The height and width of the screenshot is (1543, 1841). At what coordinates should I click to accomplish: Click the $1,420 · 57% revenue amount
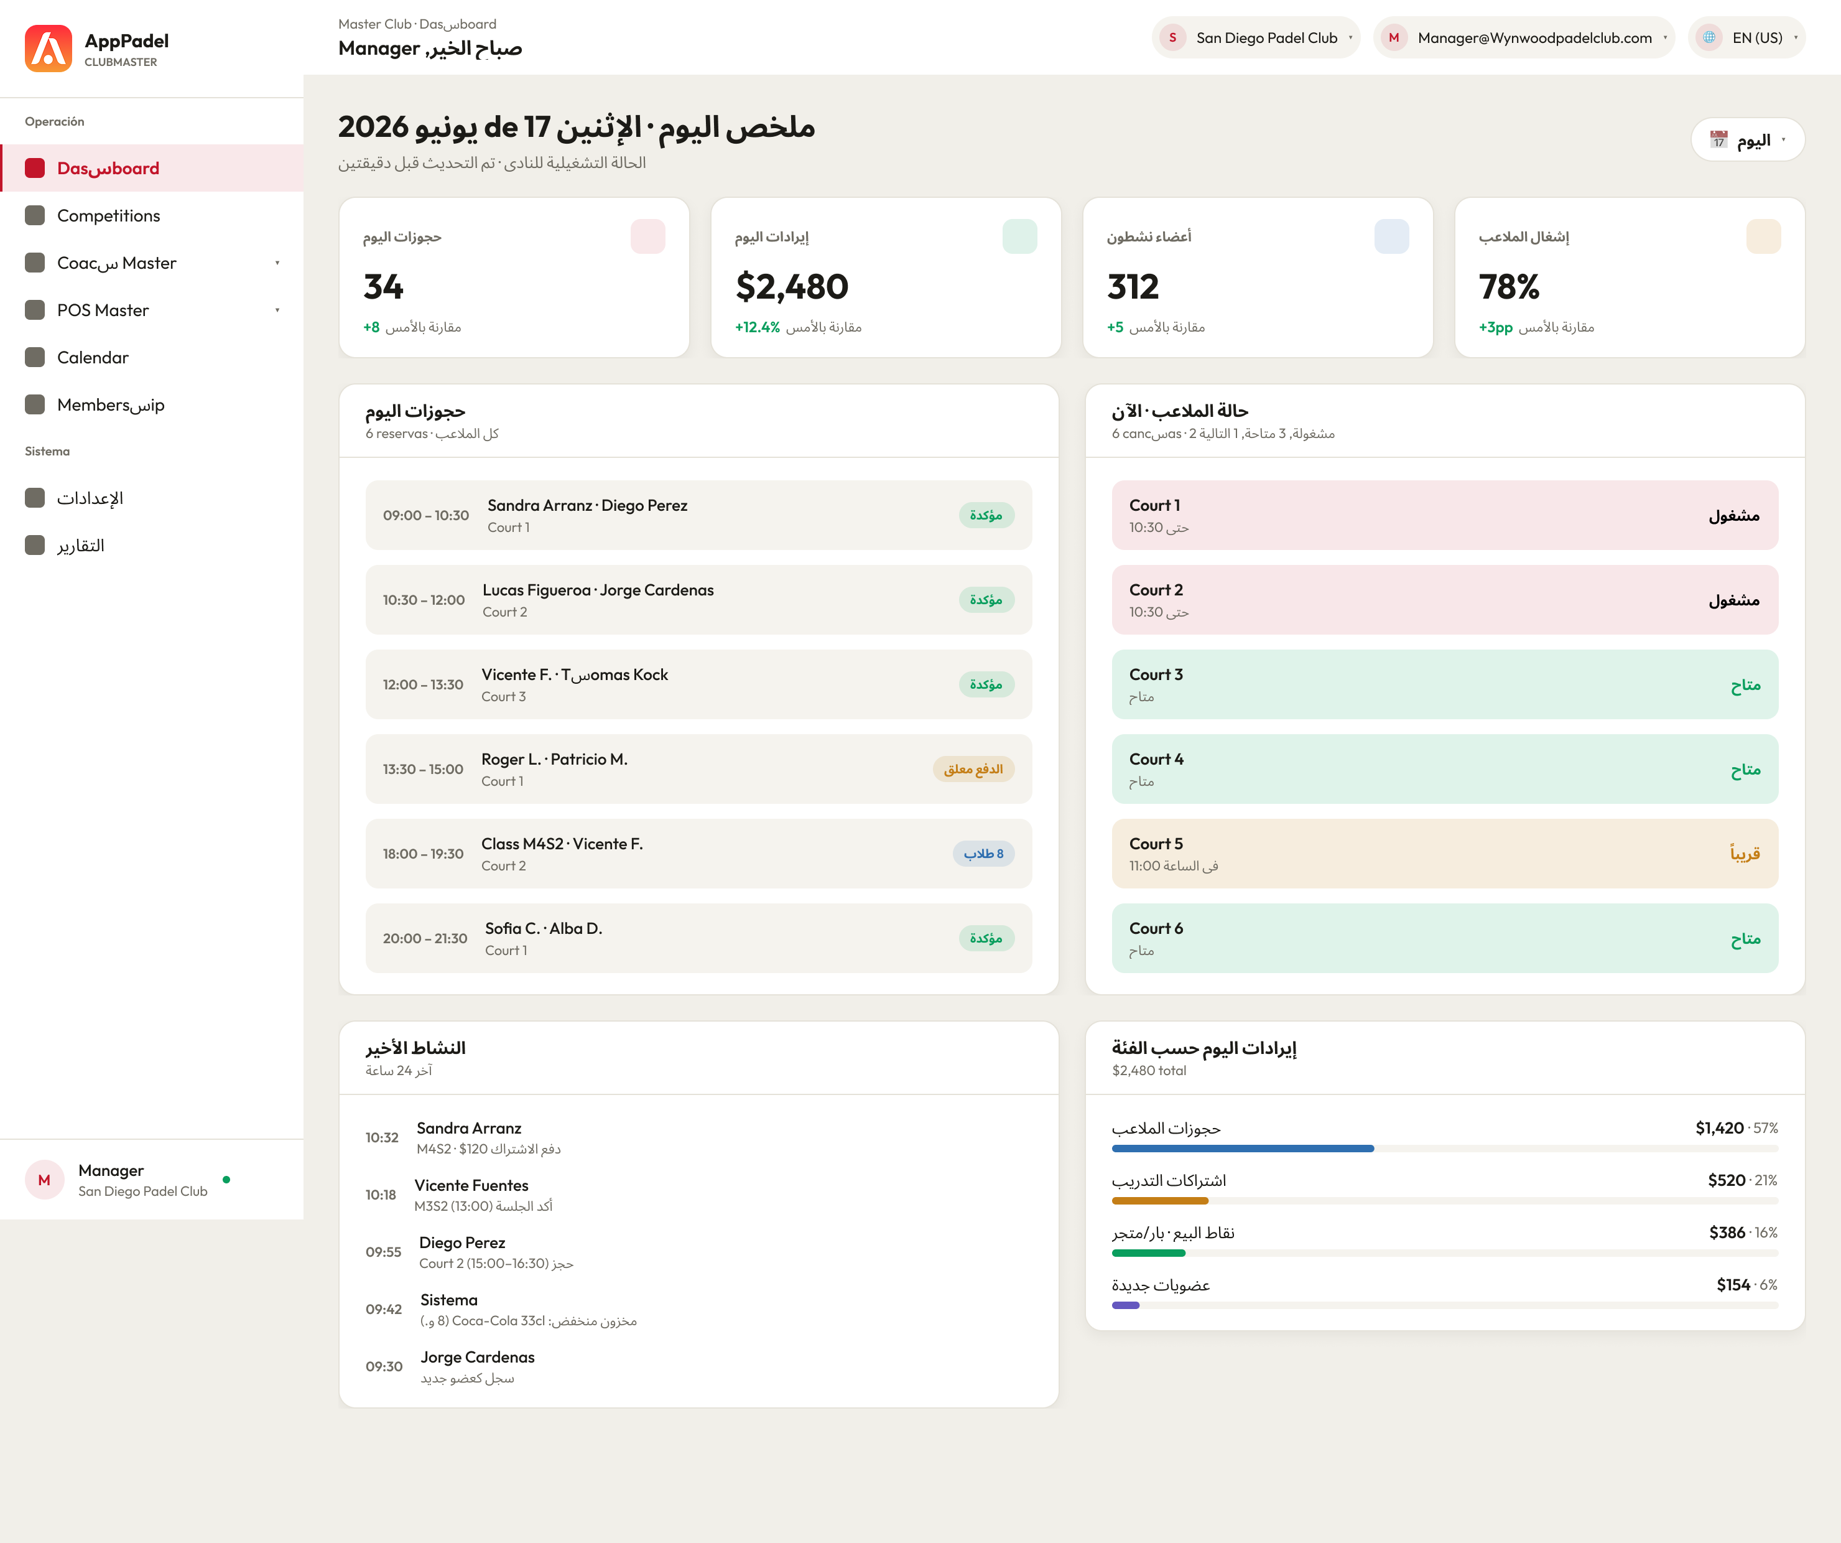(x=1737, y=1128)
